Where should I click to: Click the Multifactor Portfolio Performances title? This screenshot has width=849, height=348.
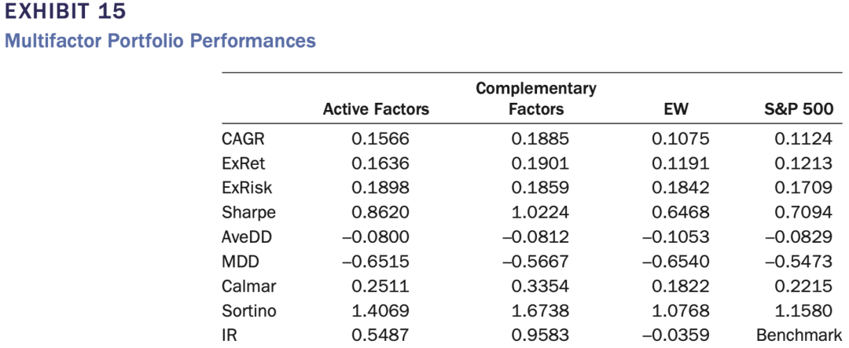click(160, 40)
